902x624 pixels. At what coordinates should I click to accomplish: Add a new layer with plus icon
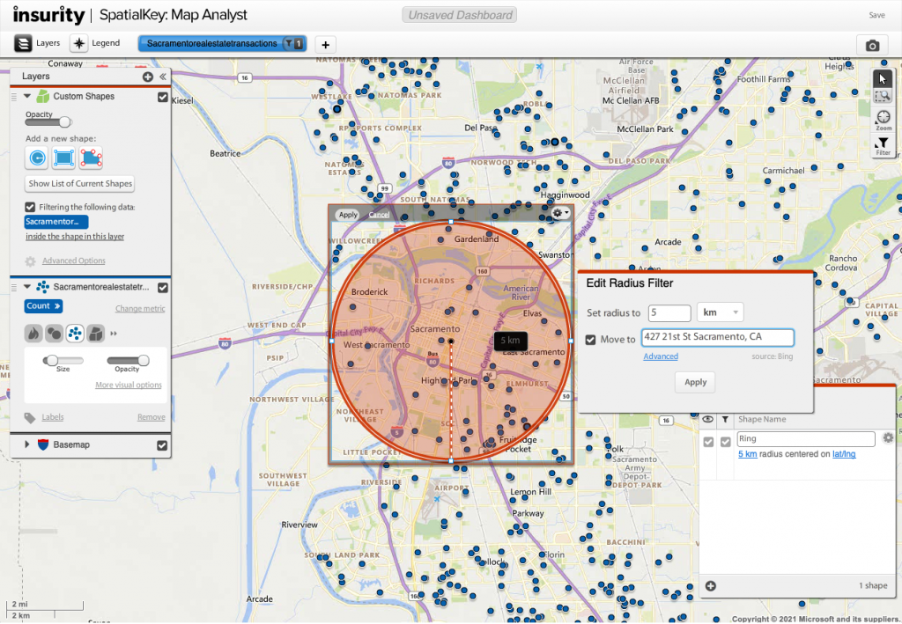(148, 77)
